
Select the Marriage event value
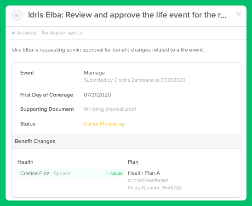pos(94,73)
